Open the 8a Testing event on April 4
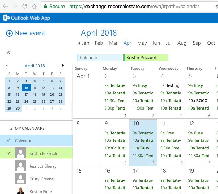The width and height of the screenshot is (218, 194). point(171,85)
